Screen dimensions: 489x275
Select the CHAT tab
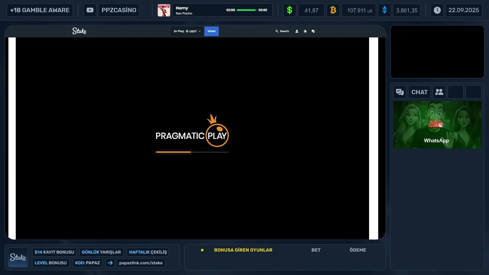[x=419, y=92]
